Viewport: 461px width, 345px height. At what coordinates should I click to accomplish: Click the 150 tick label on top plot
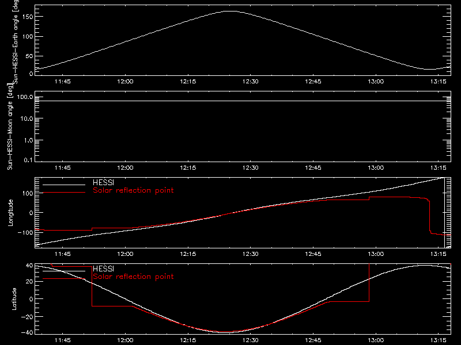tap(27, 17)
